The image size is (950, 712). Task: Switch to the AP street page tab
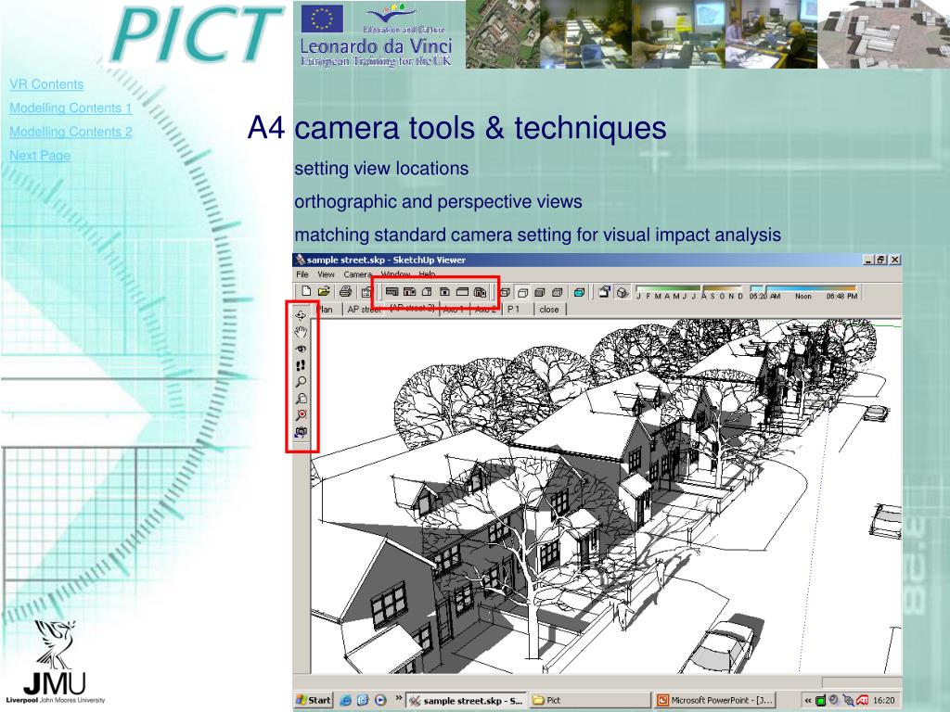364,310
